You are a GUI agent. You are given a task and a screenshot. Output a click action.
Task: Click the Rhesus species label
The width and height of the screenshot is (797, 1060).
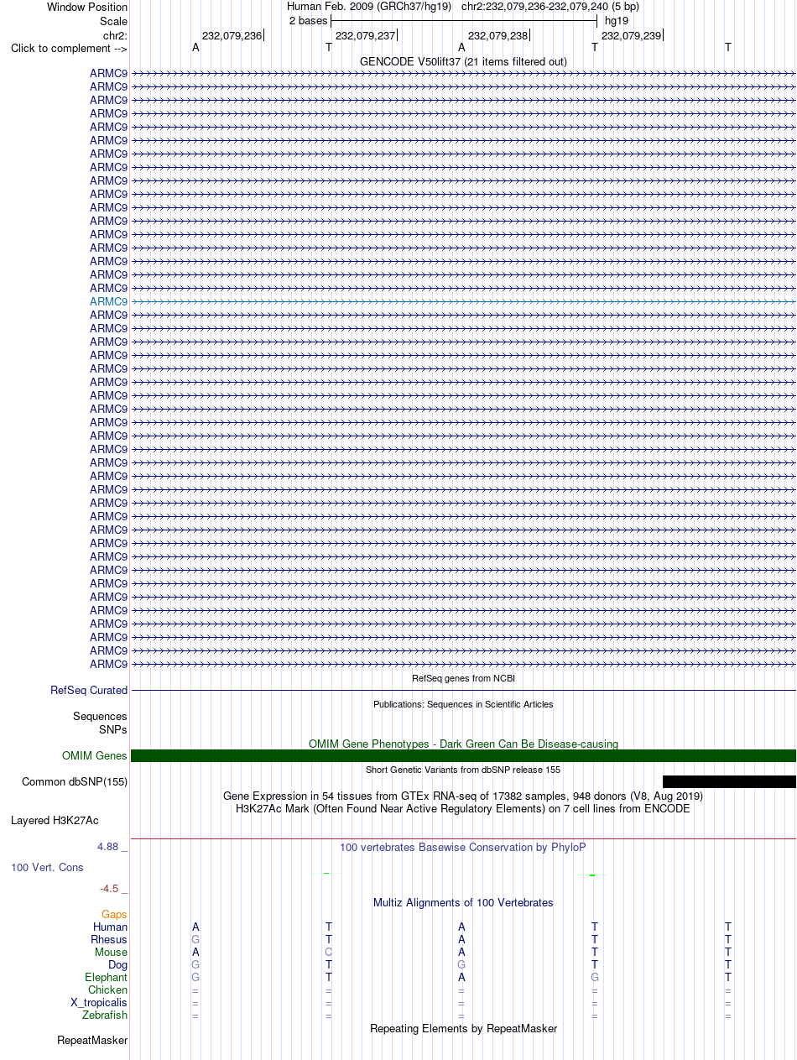110,940
